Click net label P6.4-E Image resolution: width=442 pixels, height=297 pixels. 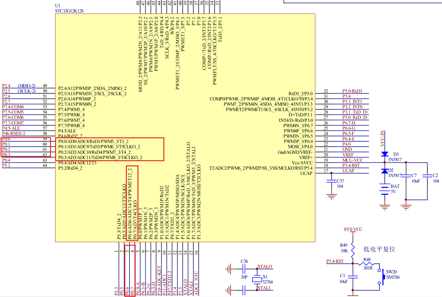coord(348,139)
